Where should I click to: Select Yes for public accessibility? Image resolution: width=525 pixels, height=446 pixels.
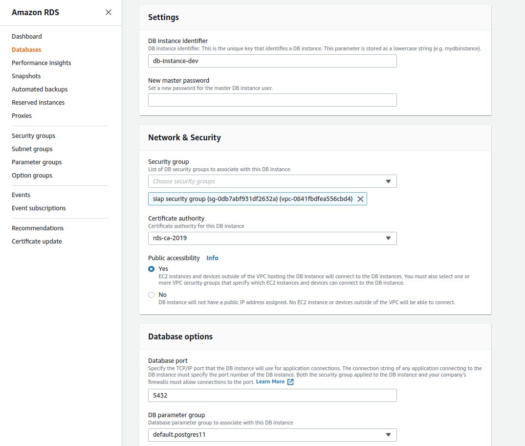tap(152, 269)
